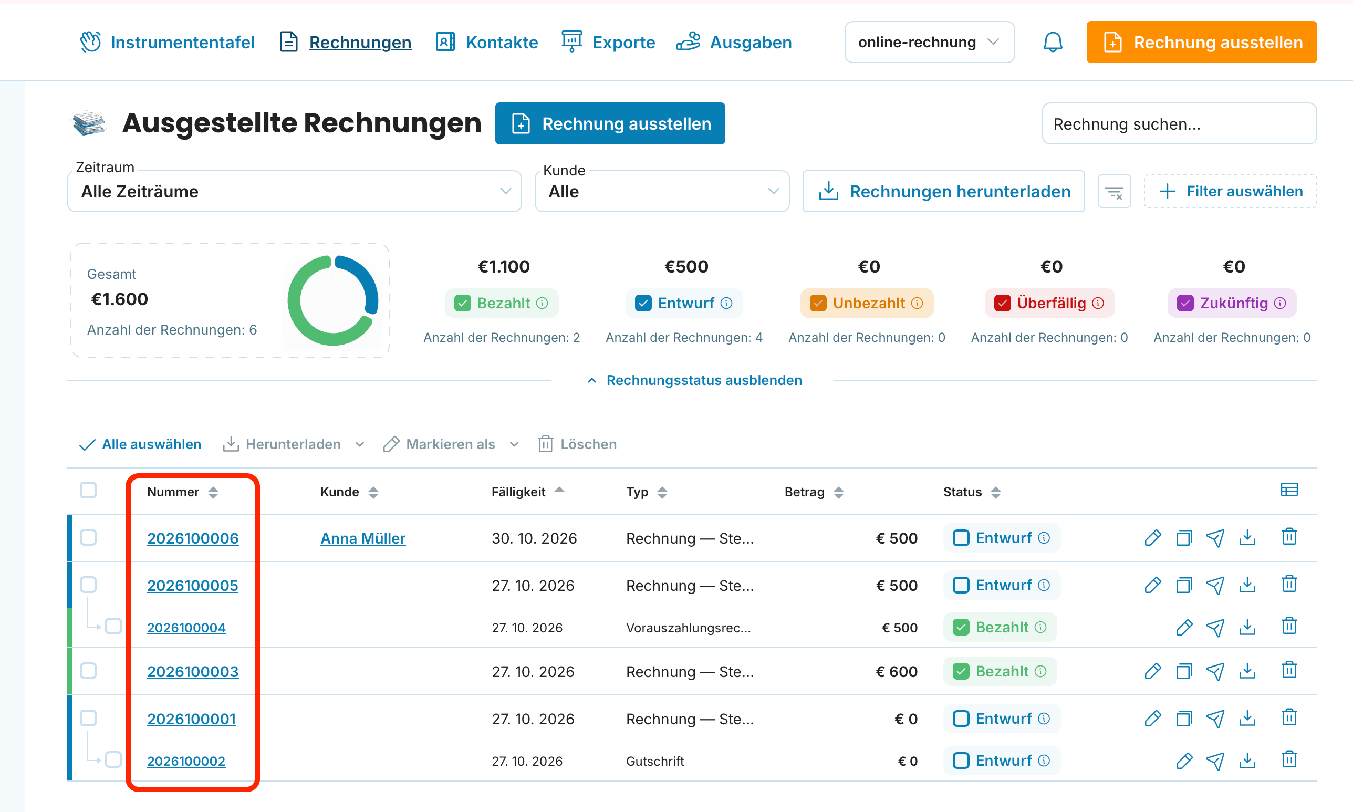Toggle the header select-all checkbox
1353x812 pixels.
click(x=88, y=490)
